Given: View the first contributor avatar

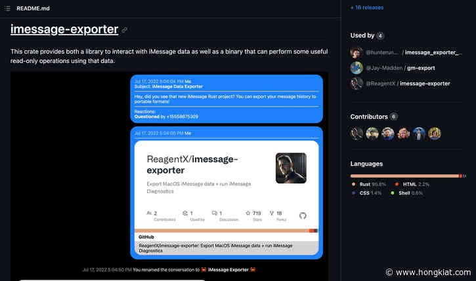Looking at the screenshot, I should click(357, 134).
